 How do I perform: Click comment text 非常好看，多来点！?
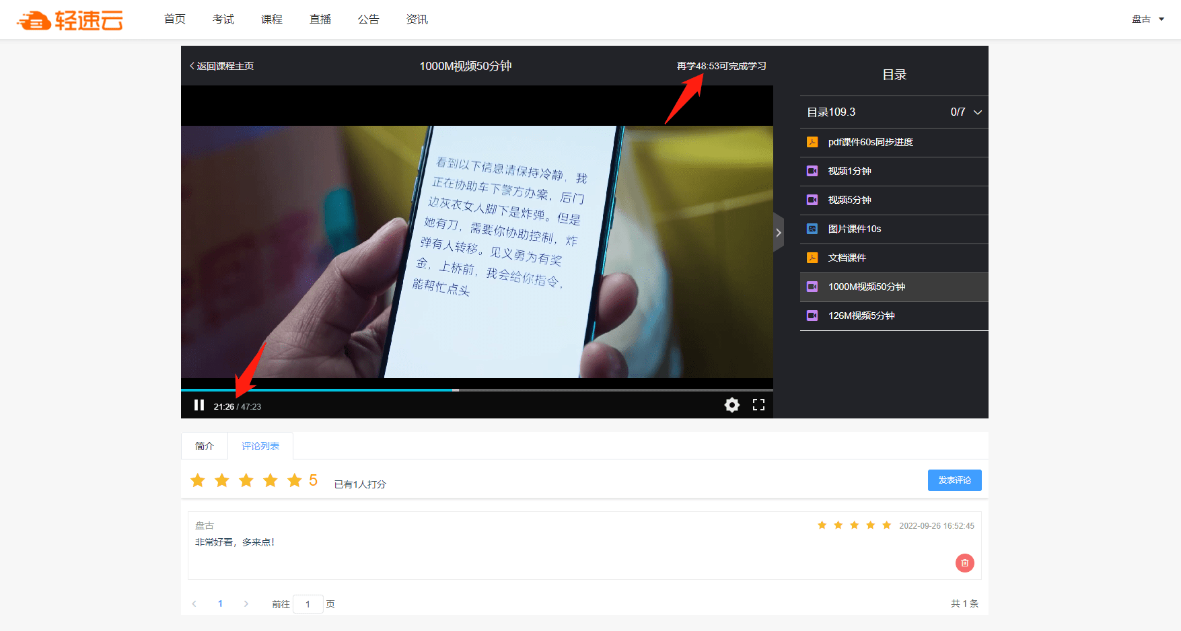[235, 542]
